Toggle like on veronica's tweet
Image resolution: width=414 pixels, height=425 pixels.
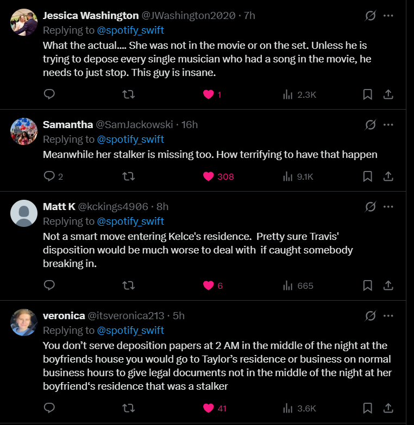coord(209,408)
